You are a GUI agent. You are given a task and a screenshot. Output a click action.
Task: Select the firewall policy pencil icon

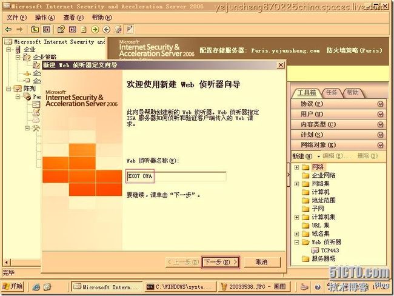click(36, 112)
